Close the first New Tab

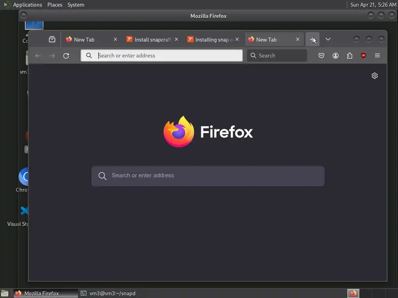[115, 39]
